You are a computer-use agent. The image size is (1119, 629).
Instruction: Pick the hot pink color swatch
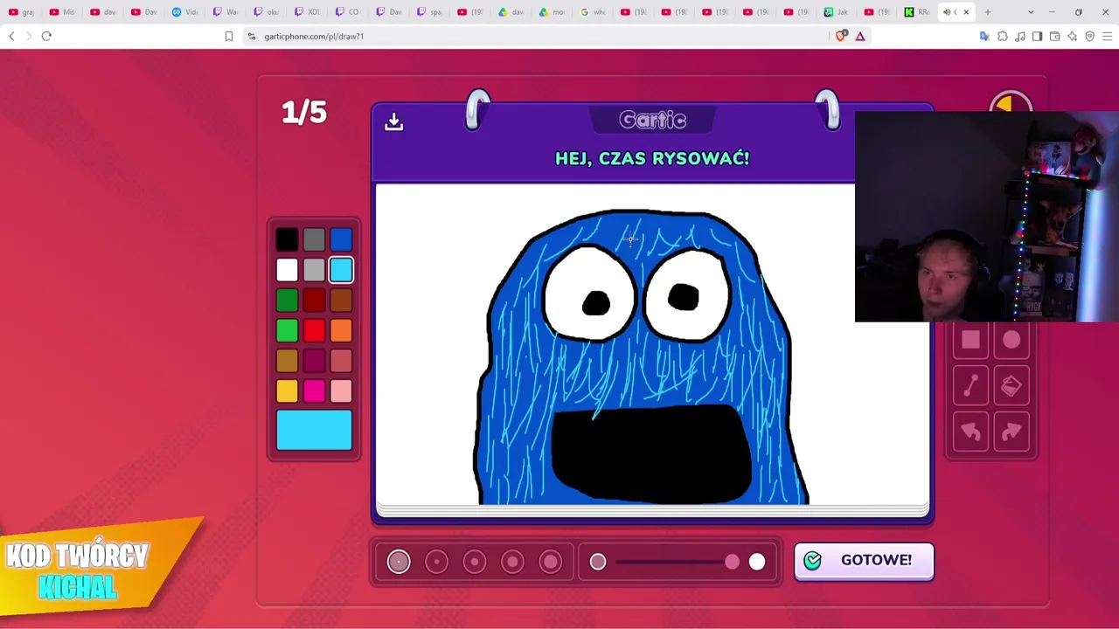point(314,391)
